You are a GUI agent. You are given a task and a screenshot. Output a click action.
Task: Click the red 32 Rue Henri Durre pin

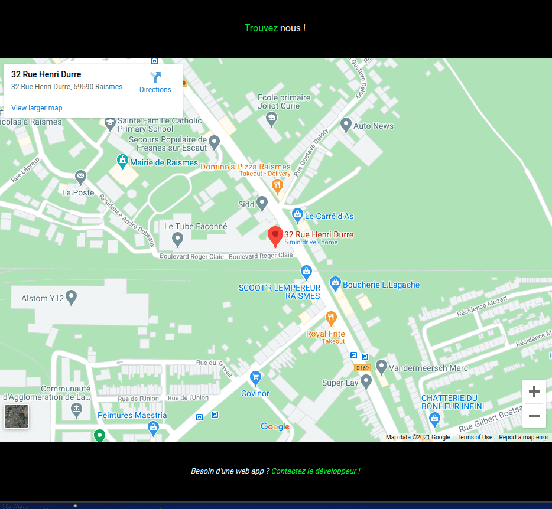(275, 237)
